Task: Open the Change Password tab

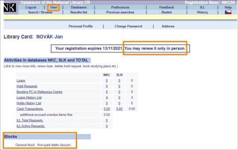Action: click(x=128, y=26)
